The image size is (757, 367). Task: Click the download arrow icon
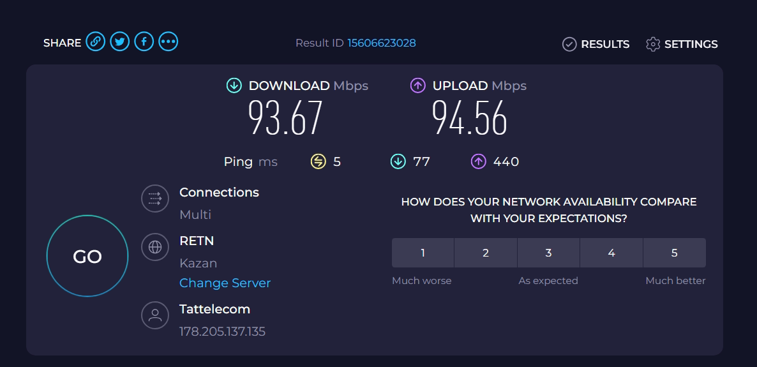[234, 86]
